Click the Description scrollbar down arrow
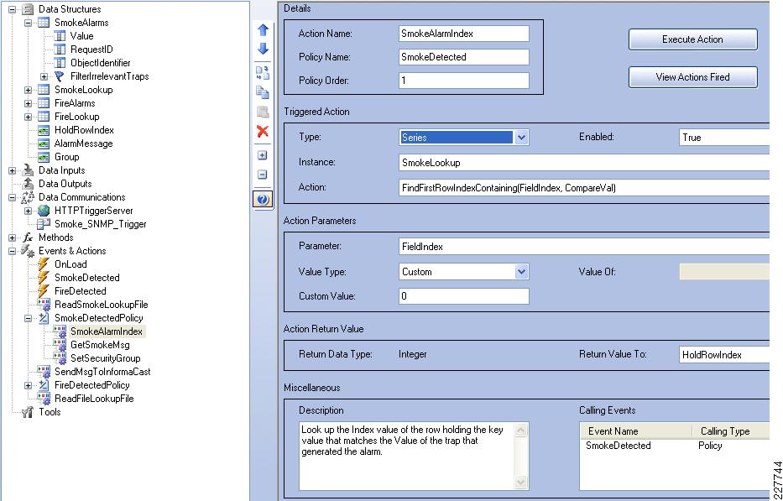This screenshot has width=783, height=501. 521,482
